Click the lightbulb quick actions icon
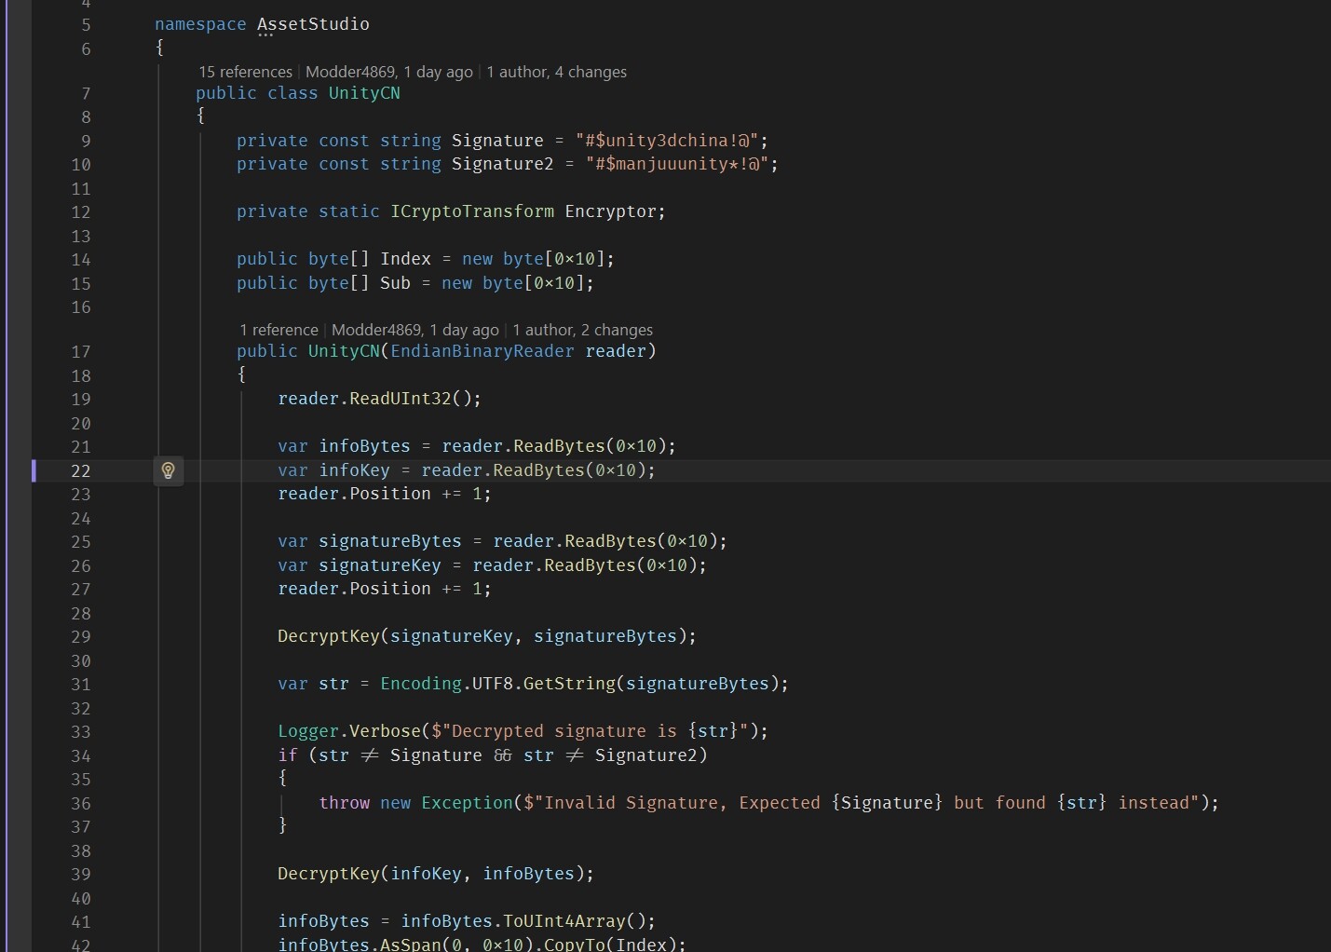 pyautogui.click(x=169, y=470)
